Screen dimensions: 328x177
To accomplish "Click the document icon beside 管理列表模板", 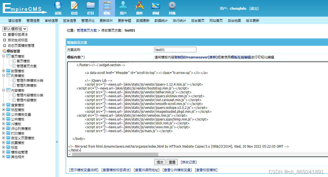I will click(x=14, y=85).
